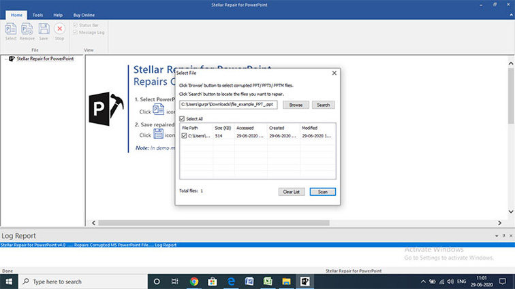
Task: Open Microsoft Store from the taskbar
Action: point(212,282)
